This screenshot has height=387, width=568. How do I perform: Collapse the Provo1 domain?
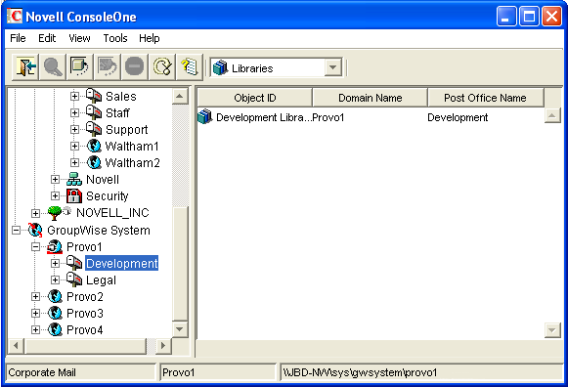coord(35,247)
